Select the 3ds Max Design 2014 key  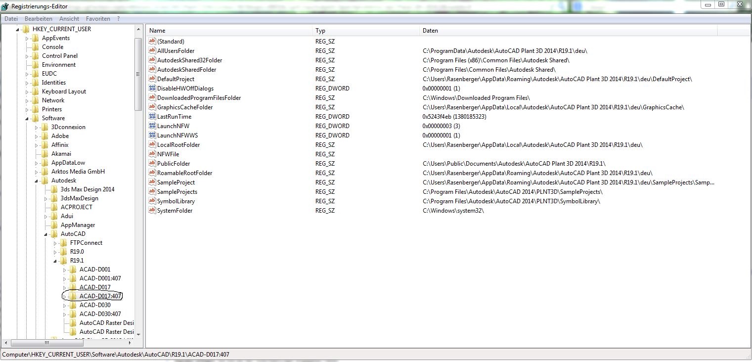click(x=88, y=189)
